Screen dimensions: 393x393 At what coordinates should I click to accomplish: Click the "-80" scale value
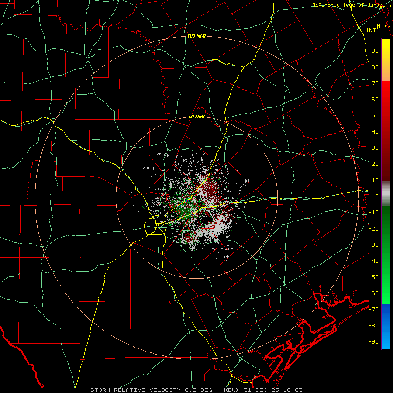tap(373, 326)
